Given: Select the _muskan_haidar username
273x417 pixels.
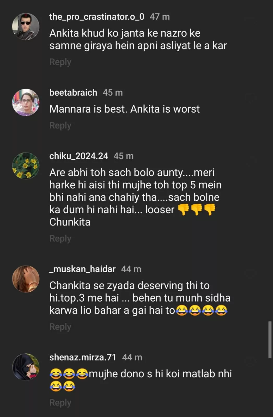Looking at the screenshot, I should 82,269.
